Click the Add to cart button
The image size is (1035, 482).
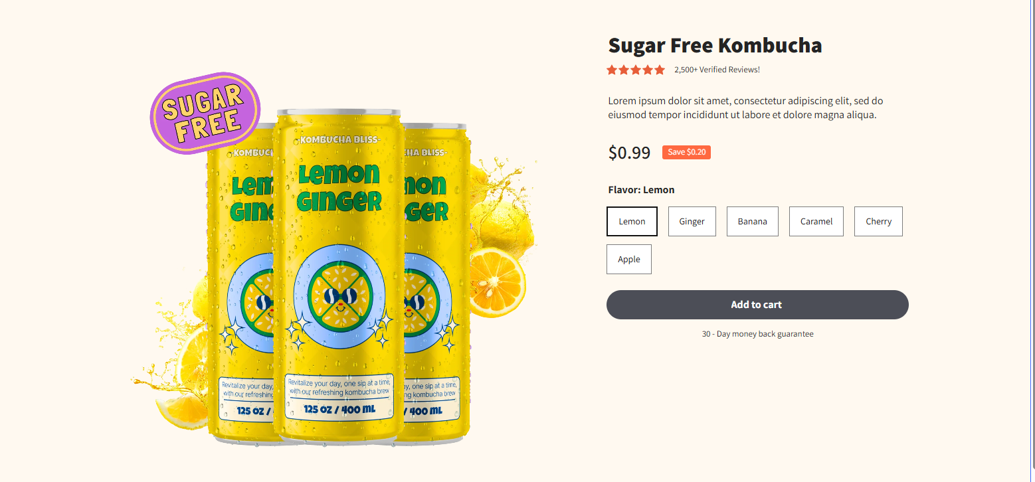757,305
